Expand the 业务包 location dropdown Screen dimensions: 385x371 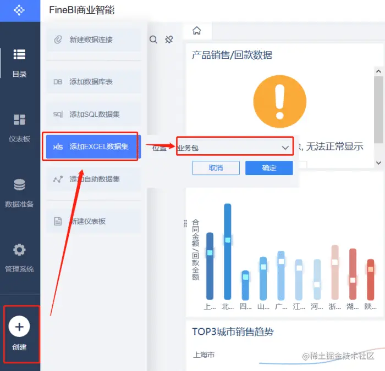[235, 148]
